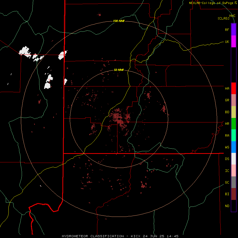Click the 100 NMI range ring label
Image resolution: width=238 pixels, height=238 pixels.
pyautogui.click(x=119, y=21)
